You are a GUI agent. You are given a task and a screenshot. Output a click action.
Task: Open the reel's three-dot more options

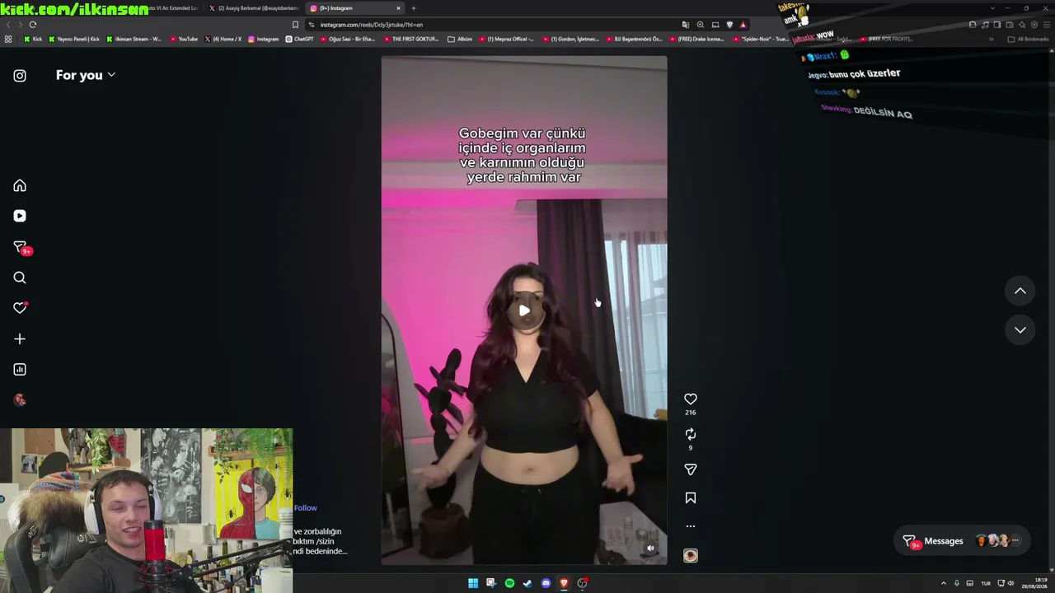click(x=691, y=526)
